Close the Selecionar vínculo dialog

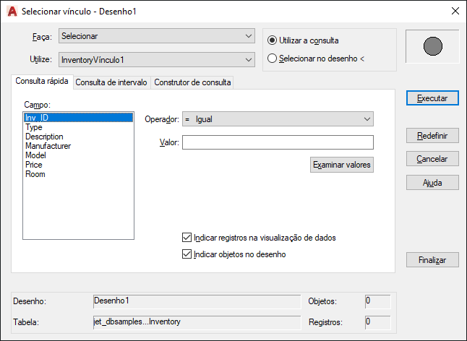pos(455,11)
